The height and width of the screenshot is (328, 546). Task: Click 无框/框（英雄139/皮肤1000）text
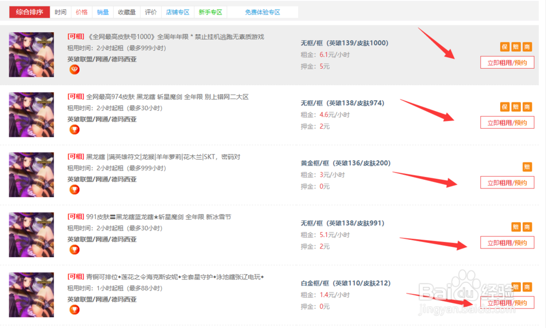click(345, 43)
